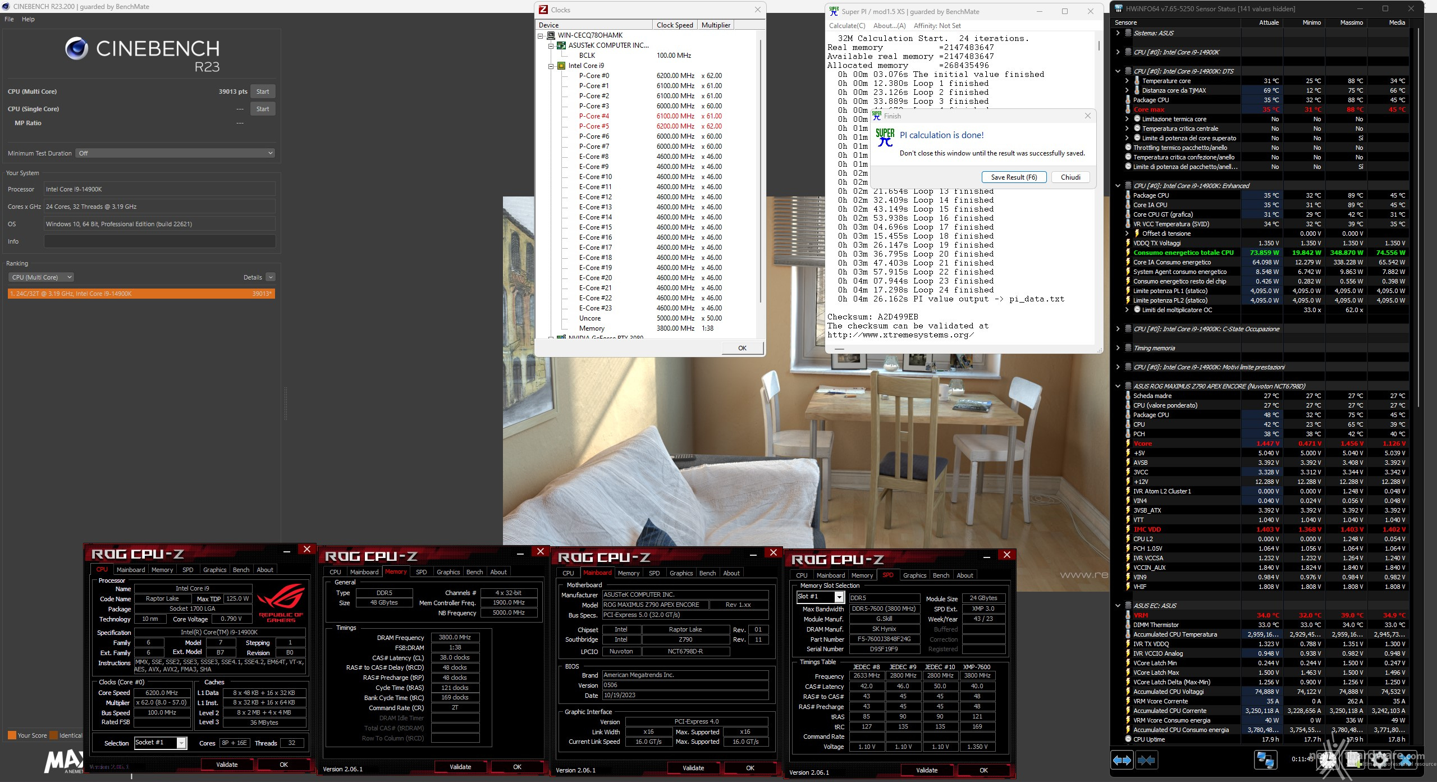The image size is (1437, 782).
Task: Start CPU (Multi Core) benchmark
Action: [x=263, y=92]
